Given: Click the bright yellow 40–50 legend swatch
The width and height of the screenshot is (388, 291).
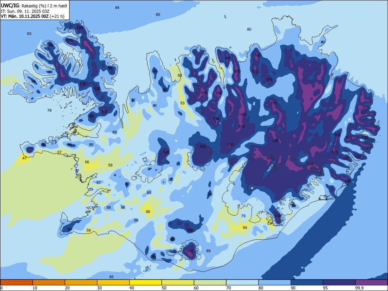Looking at the screenshot, I should tap(145, 282).
